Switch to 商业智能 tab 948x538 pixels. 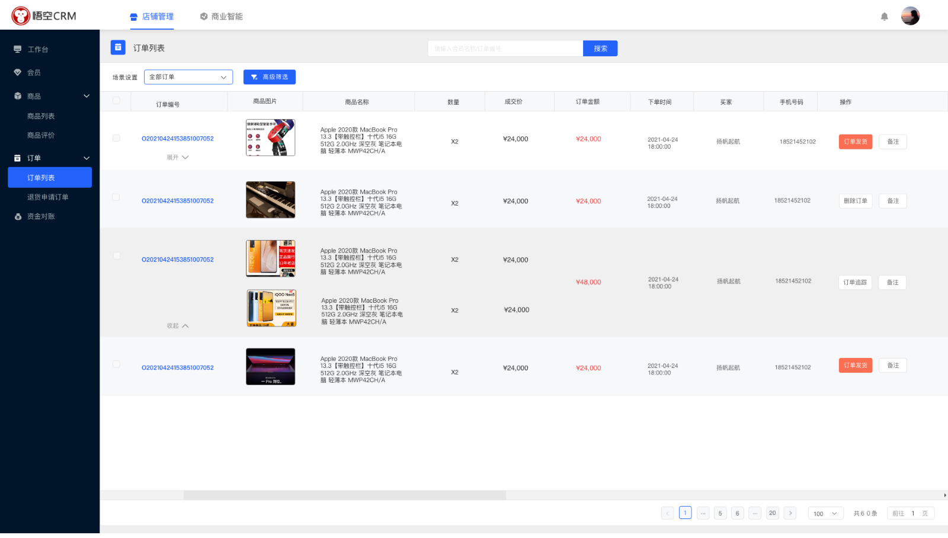pos(221,17)
